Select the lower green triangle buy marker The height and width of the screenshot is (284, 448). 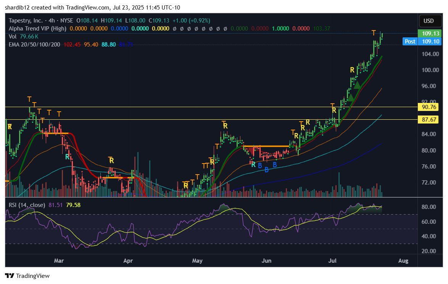pyautogui.click(x=351, y=97)
